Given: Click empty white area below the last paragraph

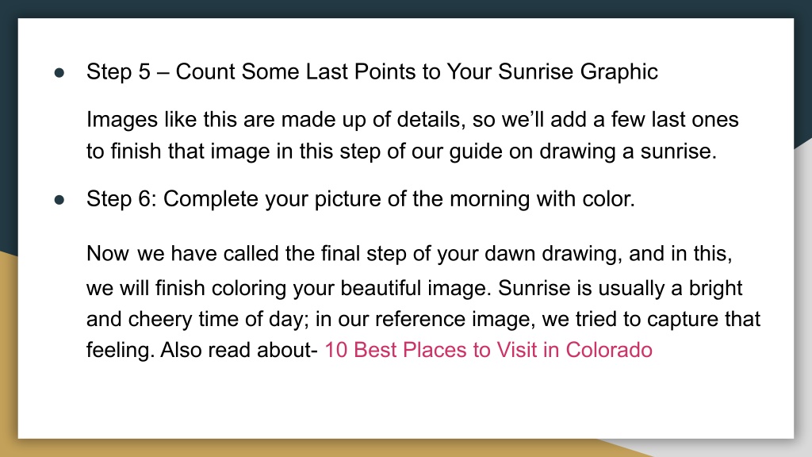Looking at the screenshot, I should pos(406,401).
